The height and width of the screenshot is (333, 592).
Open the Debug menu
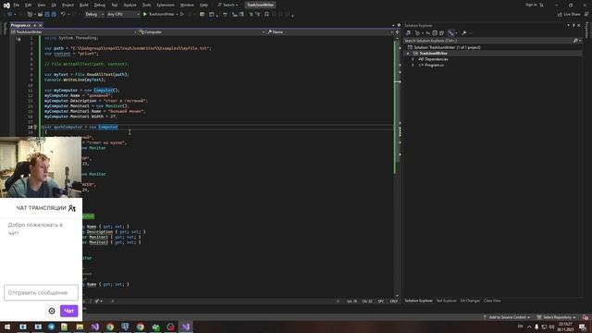coord(100,5)
